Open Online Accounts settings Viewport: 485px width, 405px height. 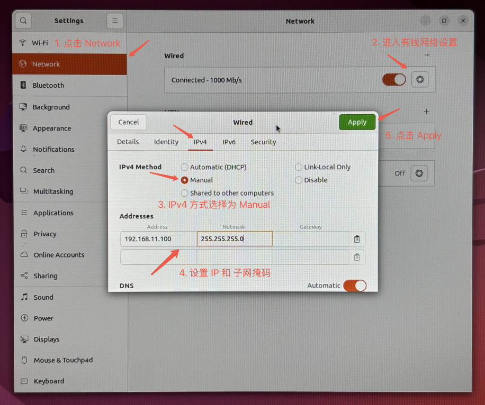pyautogui.click(x=60, y=255)
